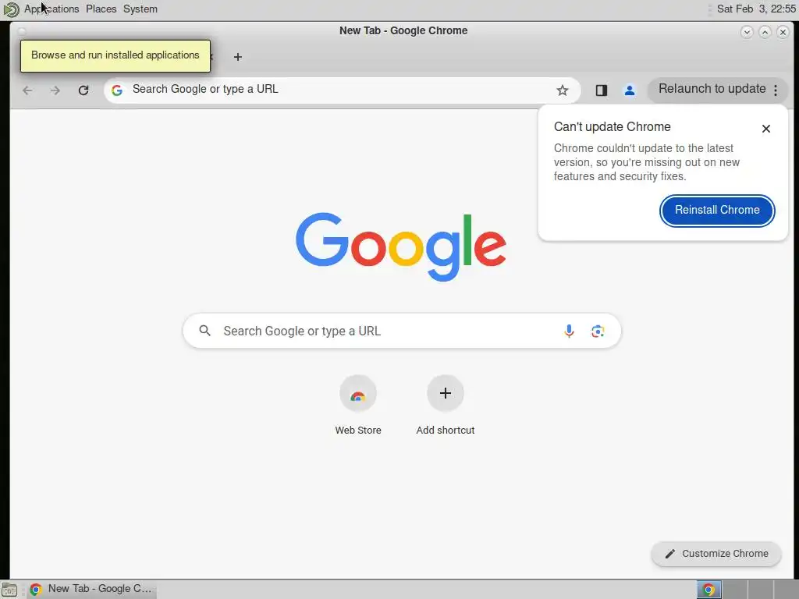The height and width of the screenshot is (599, 799).
Task: Open Chrome's three-dot menu
Action: 776,90
